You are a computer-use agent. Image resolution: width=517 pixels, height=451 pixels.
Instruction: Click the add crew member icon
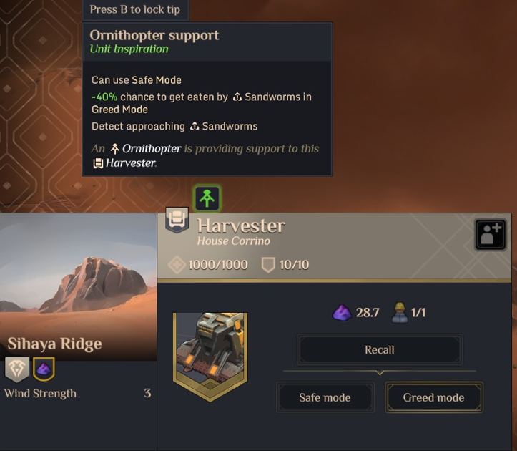(491, 234)
